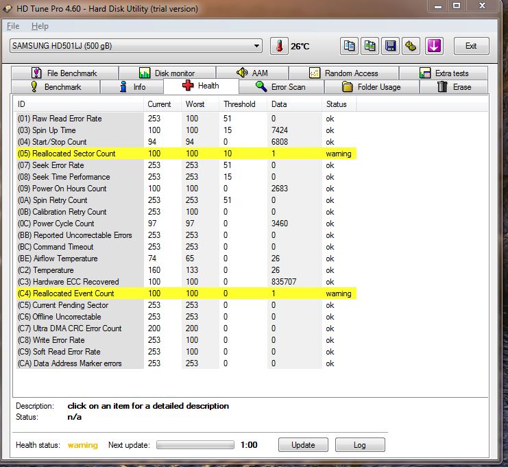Select the (BC) Command Timeout row
This screenshot has height=467, width=508.
pyautogui.click(x=186, y=247)
